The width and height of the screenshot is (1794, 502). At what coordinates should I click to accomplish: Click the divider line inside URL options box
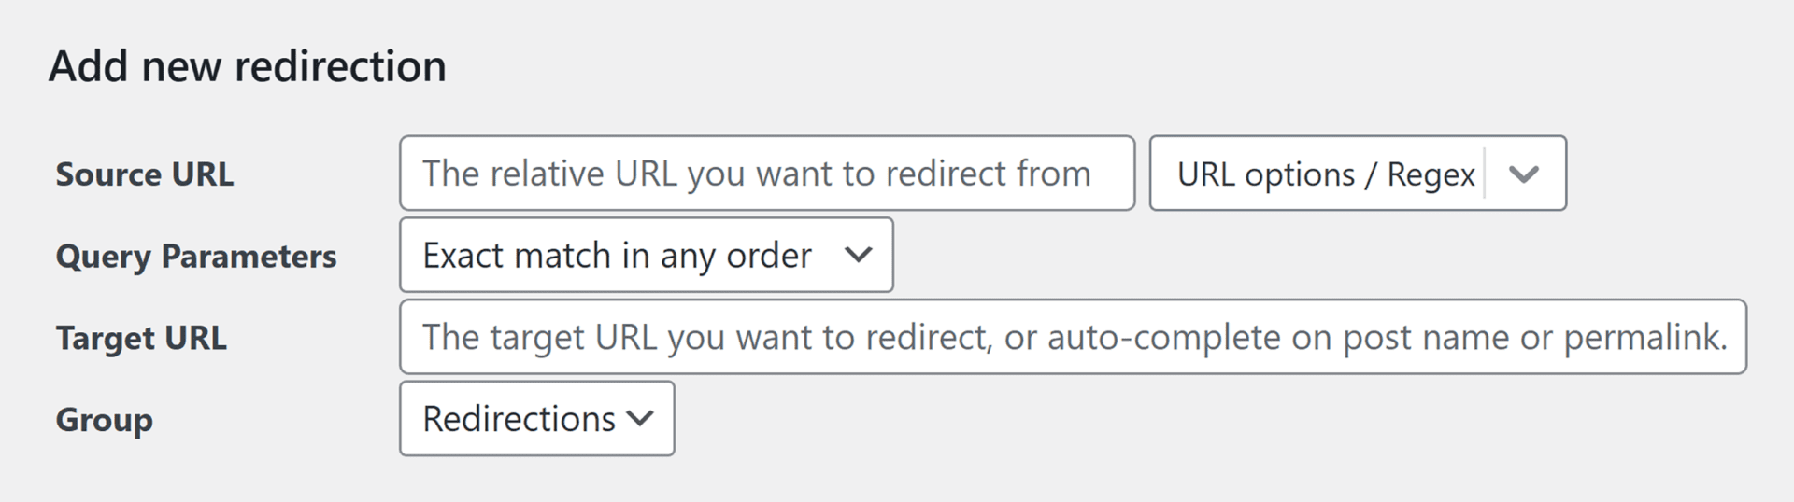pos(1484,174)
